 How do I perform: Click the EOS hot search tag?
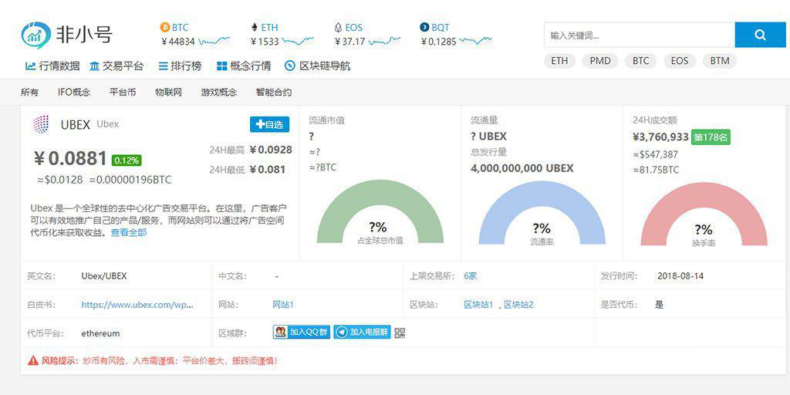click(679, 61)
